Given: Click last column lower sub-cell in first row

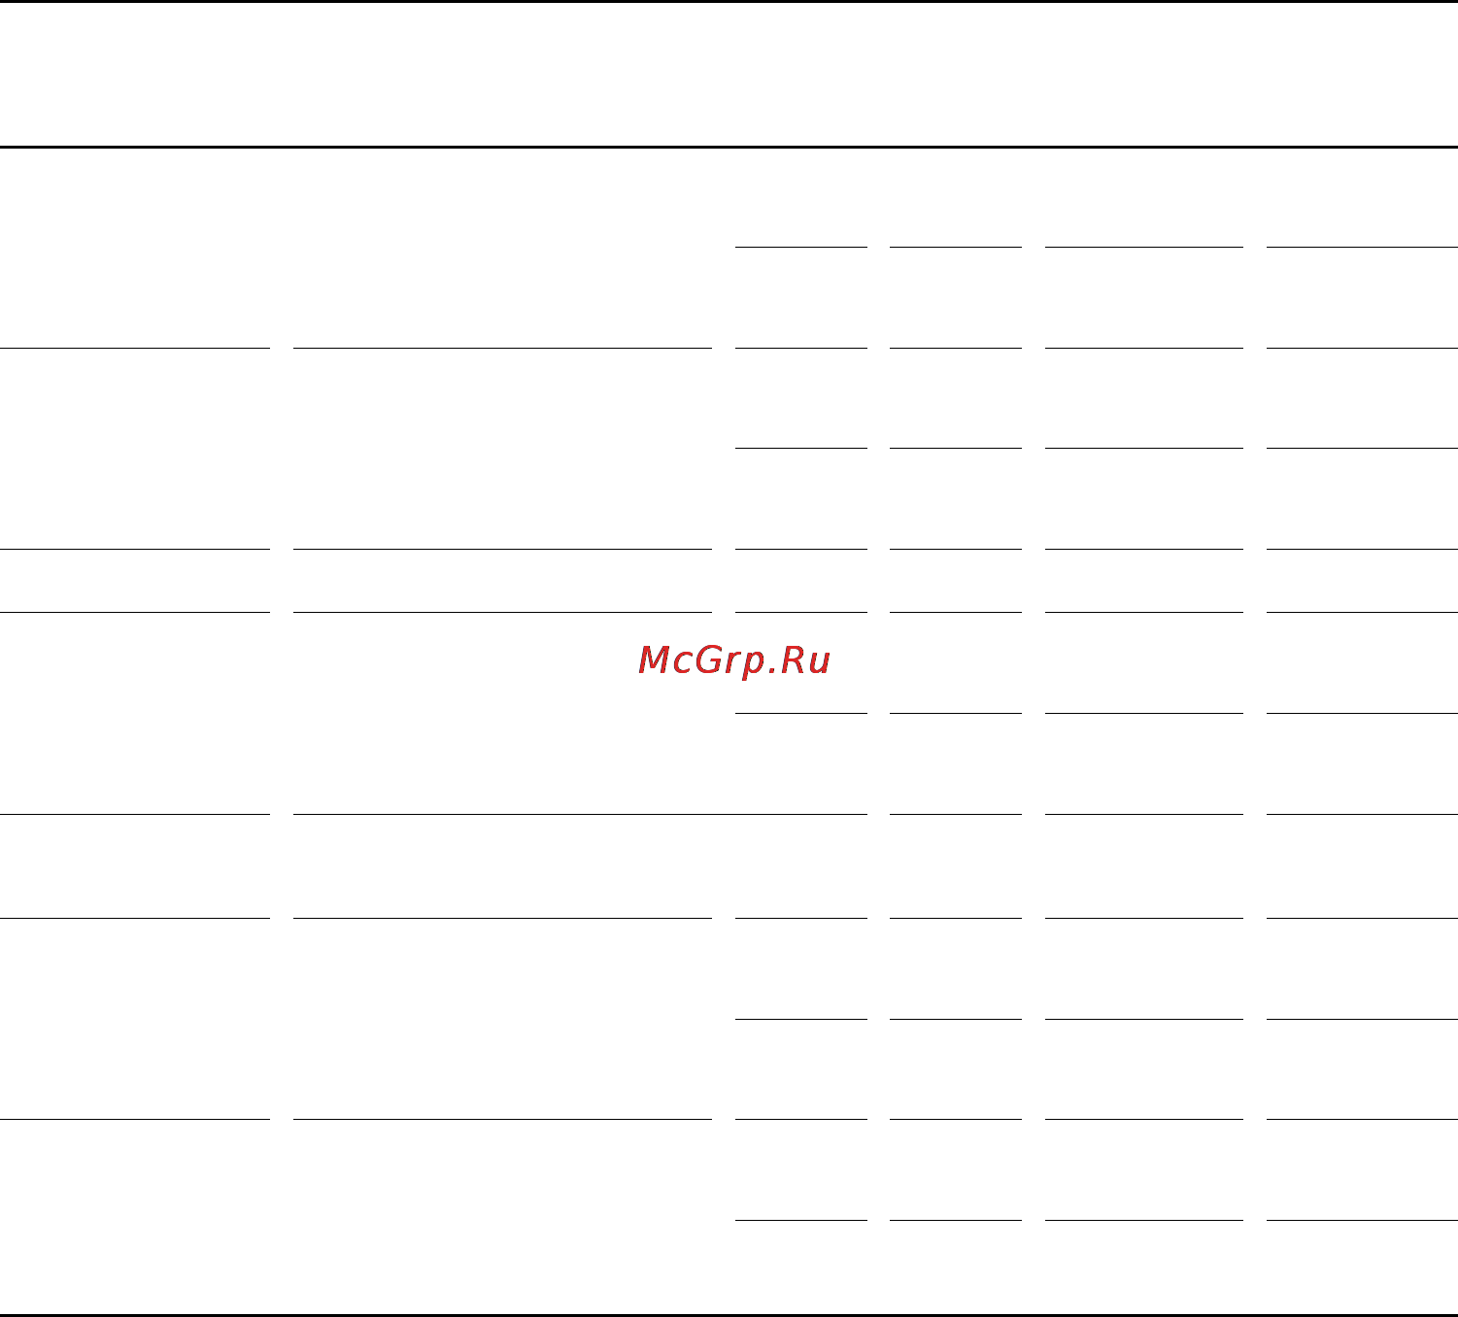Looking at the screenshot, I should [1363, 298].
